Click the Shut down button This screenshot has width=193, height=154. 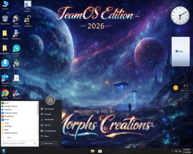pyautogui.click(x=47, y=143)
